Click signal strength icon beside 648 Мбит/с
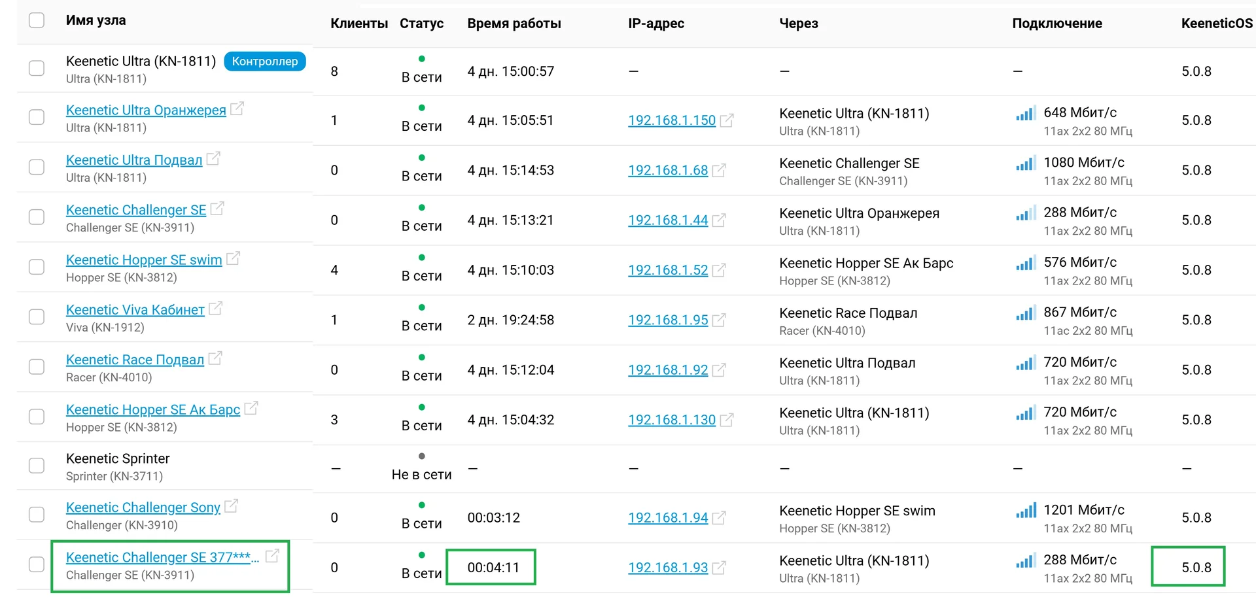The image size is (1256, 599). tap(1026, 114)
